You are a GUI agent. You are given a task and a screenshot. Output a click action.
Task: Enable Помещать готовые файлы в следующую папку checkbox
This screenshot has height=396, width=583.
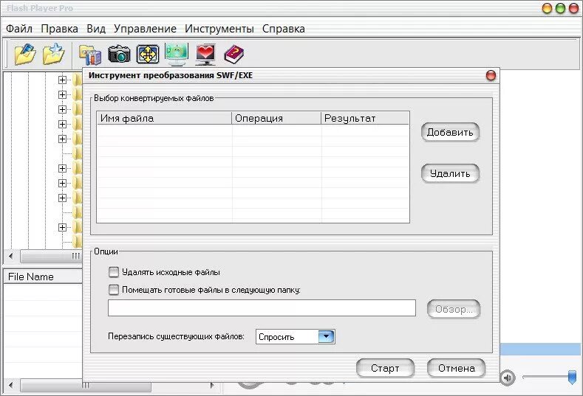113,290
